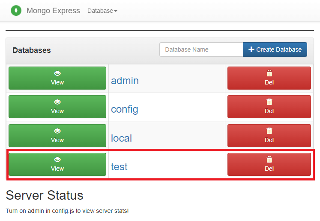Viewport: 320px width, 221px height.
Task: Open the admin database link
Action: (125, 81)
